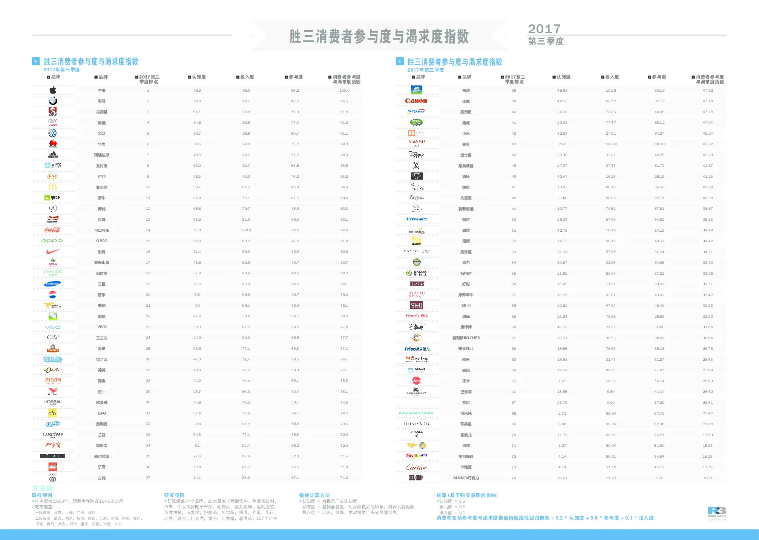This screenshot has height=540, width=759.
Task: Click the brand name '费列罗ROCHER'
Action: (466, 338)
